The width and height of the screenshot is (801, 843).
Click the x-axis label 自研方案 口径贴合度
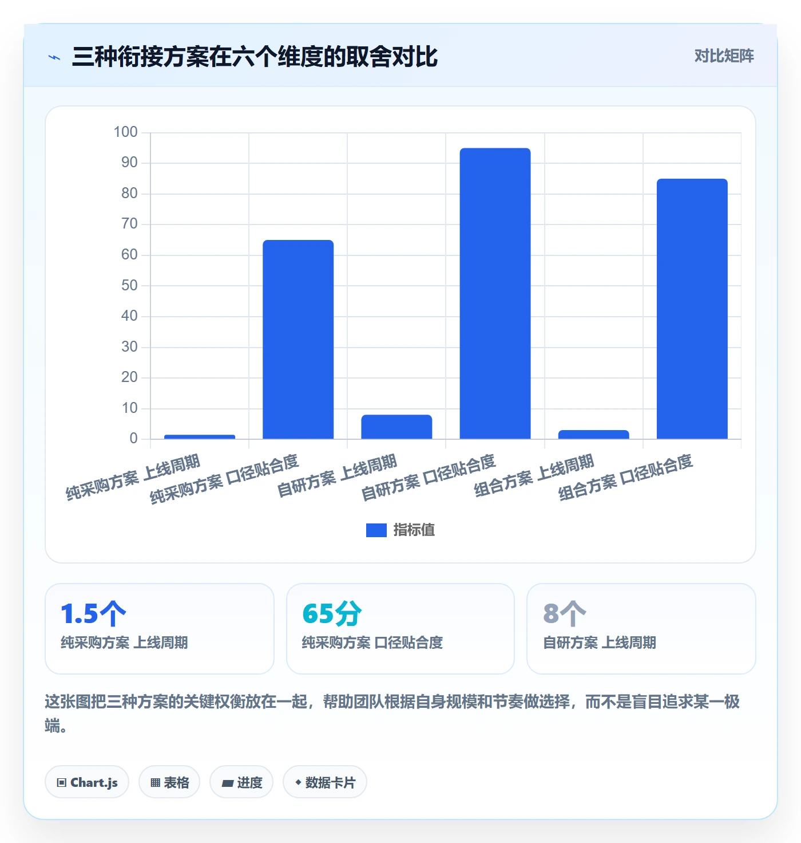(x=428, y=478)
